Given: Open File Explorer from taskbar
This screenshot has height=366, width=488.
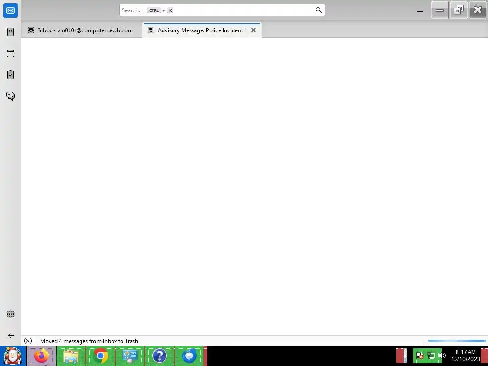Looking at the screenshot, I should pyautogui.click(x=71, y=356).
